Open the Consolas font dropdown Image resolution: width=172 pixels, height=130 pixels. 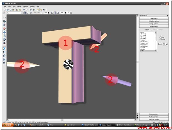[13, 13]
